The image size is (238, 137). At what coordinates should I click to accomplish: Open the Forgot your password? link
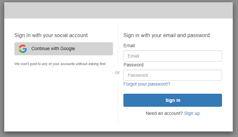click(x=147, y=84)
